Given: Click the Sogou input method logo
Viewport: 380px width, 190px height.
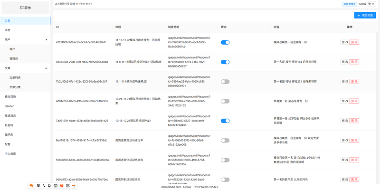Looking at the screenshot, I should pos(31,186).
